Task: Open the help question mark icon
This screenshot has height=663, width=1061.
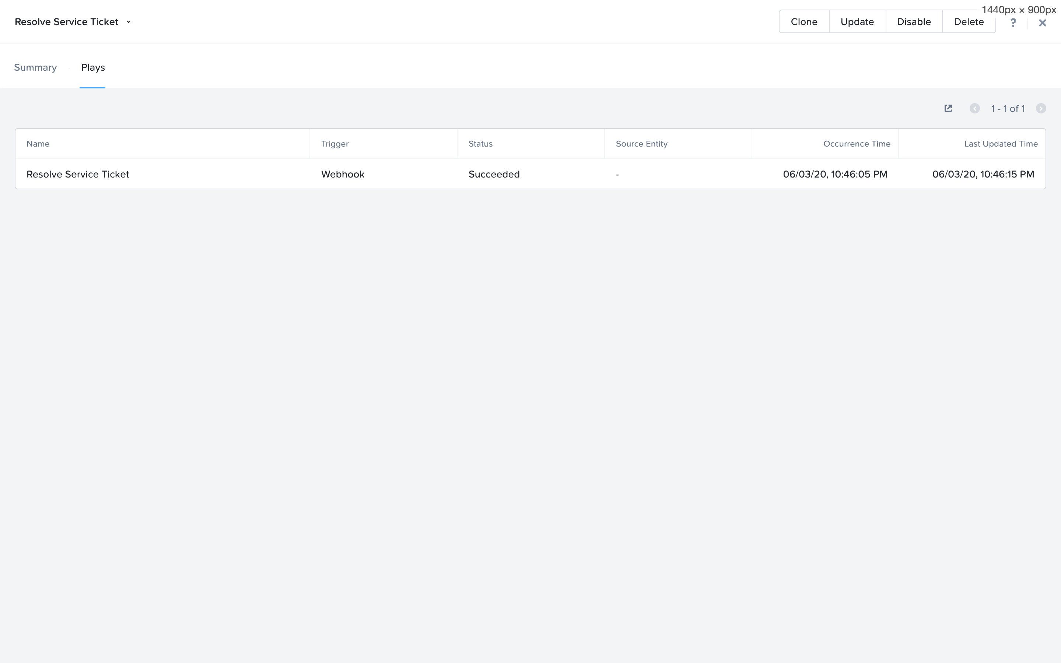Action: pos(1013,22)
